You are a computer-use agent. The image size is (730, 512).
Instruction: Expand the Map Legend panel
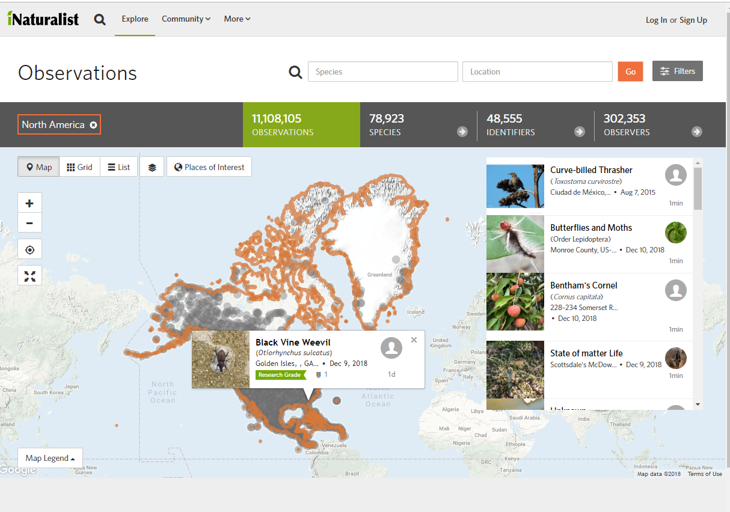50,458
